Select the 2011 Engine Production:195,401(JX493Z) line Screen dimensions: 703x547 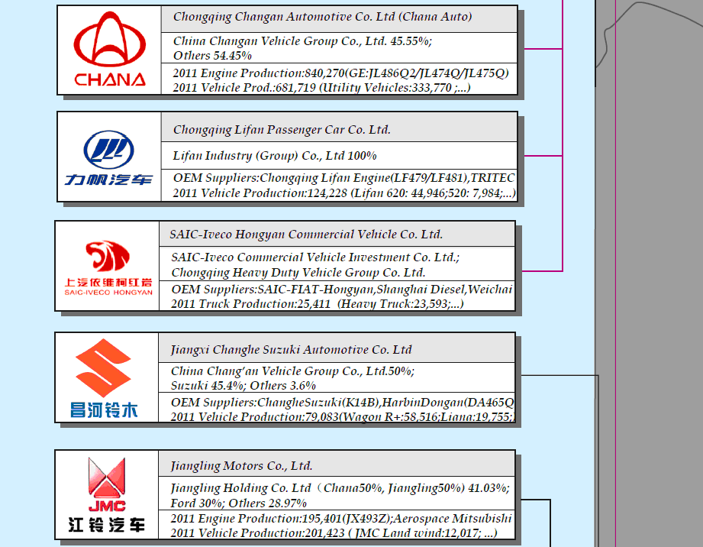(340, 519)
